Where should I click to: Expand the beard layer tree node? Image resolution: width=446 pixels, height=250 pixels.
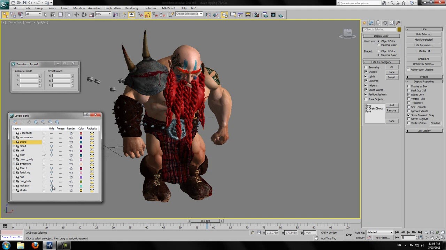click(x=14, y=142)
